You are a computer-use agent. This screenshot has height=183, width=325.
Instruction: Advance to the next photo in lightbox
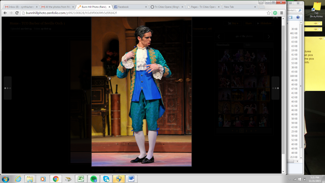tap(275, 88)
